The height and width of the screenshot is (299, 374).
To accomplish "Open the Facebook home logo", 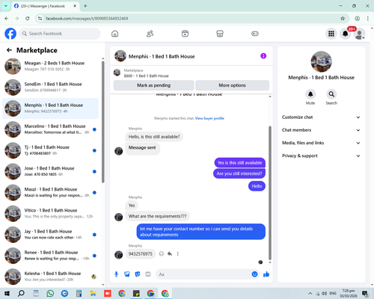I will click(x=10, y=34).
